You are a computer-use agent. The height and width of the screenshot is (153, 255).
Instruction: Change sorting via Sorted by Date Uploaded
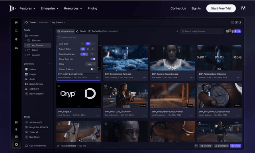click(103, 31)
